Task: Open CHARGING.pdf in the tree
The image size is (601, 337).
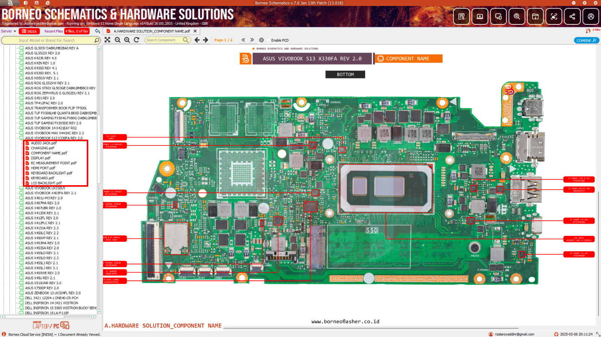Action: click(x=42, y=148)
